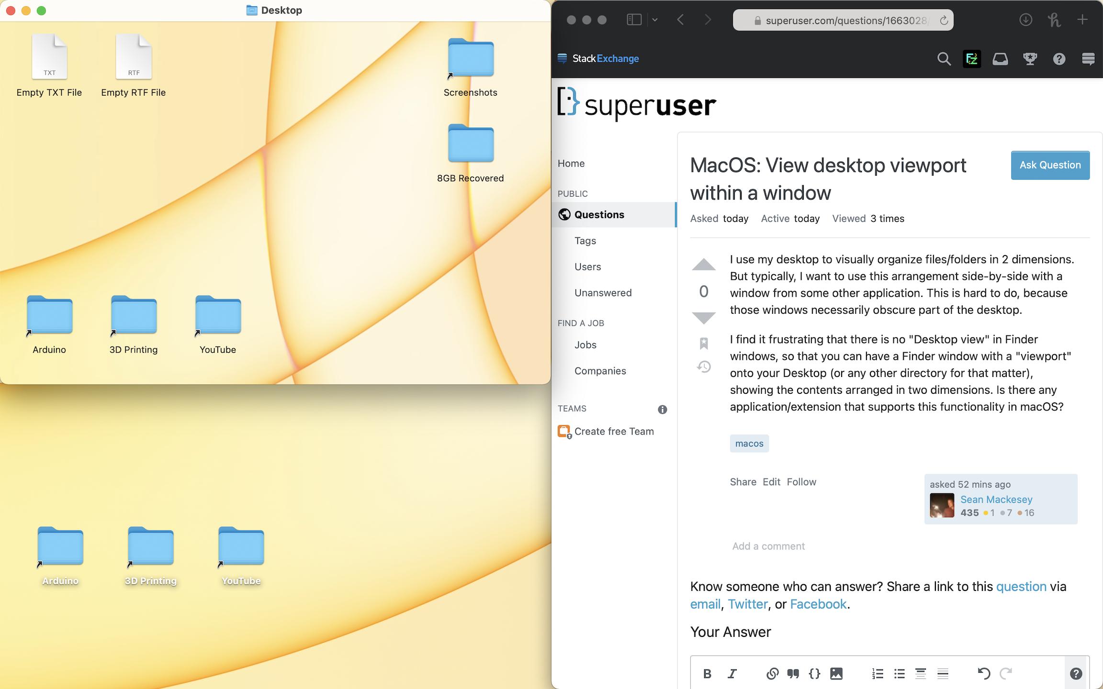
Task: Open your Stack Exchange inbox
Action: 1000,59
